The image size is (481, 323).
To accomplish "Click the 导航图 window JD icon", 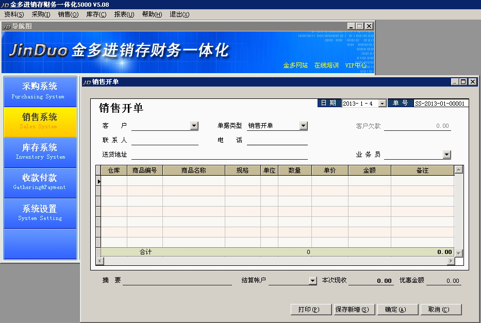I will pyautogui.click(x=7, y=27).
